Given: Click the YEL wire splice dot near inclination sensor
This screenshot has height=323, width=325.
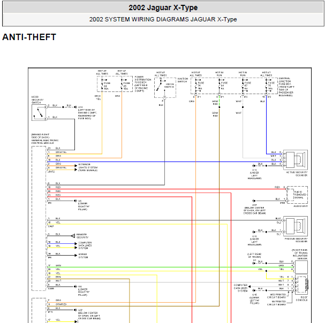Looking at the screenshot, I should point(266,271).
